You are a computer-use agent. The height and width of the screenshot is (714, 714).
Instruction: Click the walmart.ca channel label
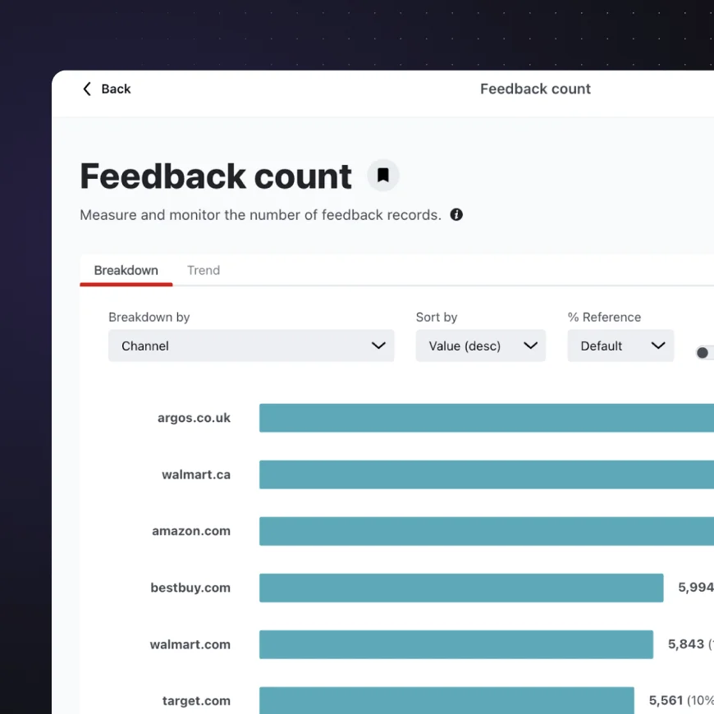click(196, 474)
